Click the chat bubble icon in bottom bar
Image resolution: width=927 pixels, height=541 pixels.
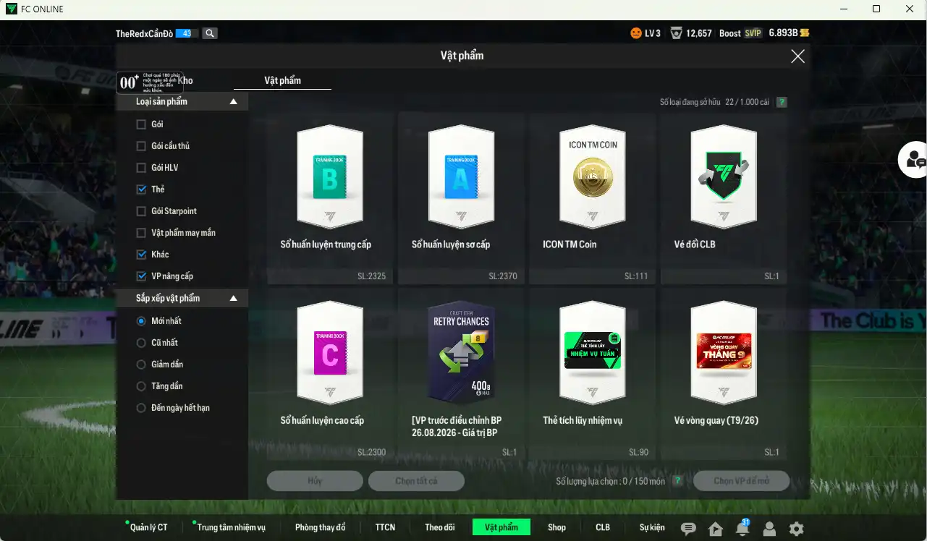click(x=688, y=529)
